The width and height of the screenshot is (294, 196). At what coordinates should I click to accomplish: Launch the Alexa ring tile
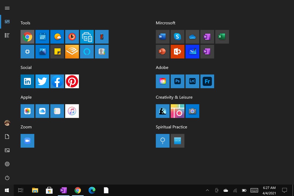(x=87, y=51)
